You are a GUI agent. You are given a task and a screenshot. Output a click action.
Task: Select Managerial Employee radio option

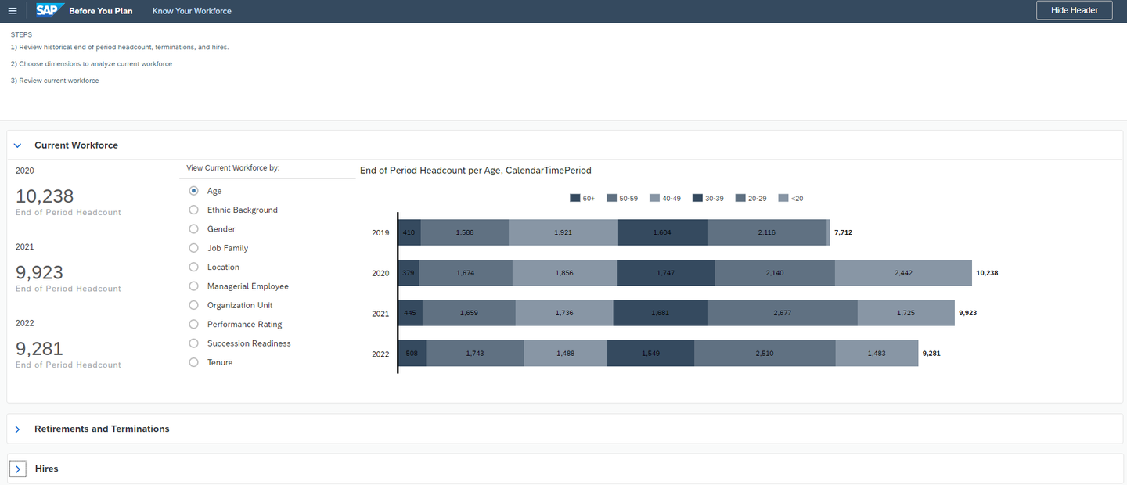[x=193, y=286]
